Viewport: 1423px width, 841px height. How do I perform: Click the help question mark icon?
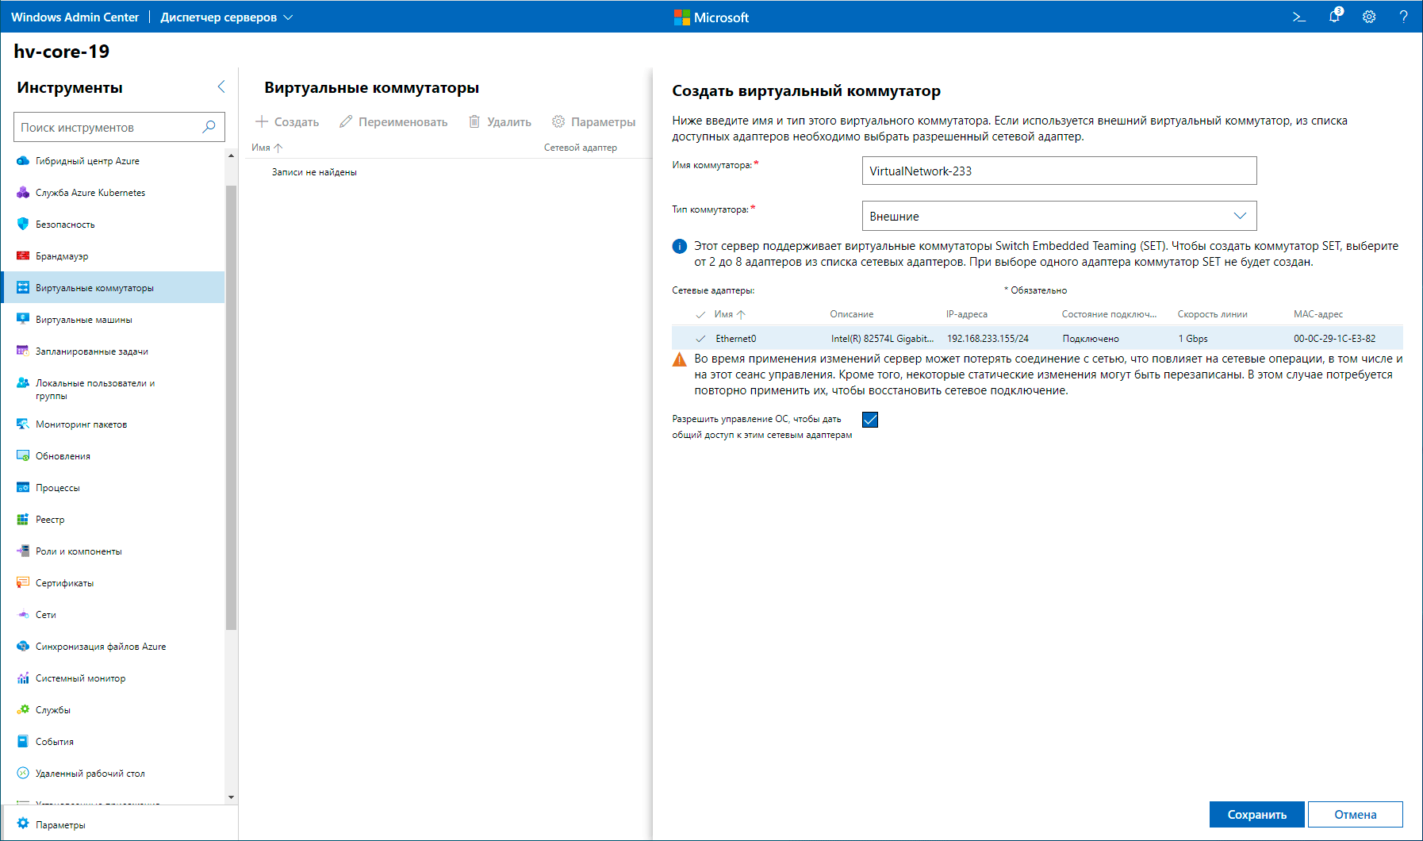tap(1403, 17)
